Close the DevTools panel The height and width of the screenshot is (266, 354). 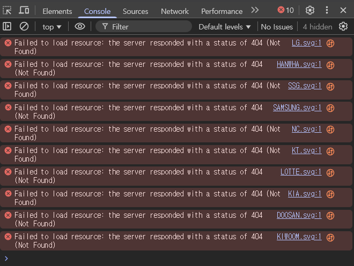tap(343, 10)
